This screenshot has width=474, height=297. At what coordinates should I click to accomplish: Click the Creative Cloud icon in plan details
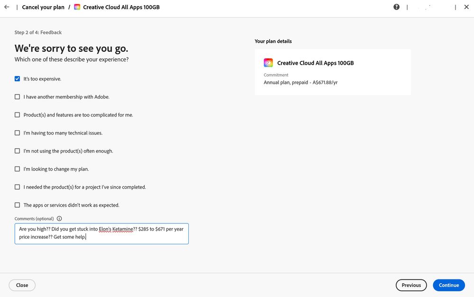coord(269,63)
